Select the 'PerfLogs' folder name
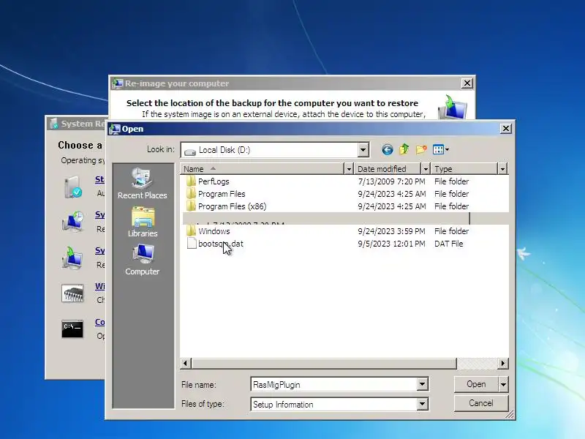 tap(214, 181)
